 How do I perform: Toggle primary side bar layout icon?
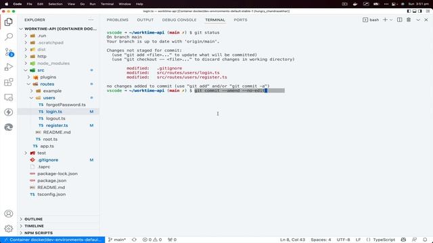[409, 11]
